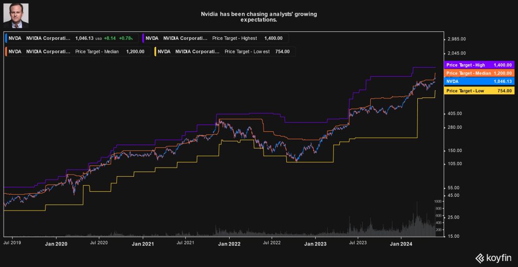Viewport: 518px width, 267px height.
Task: Click the 100B volume scale label
Action: (x=438, y=201)
